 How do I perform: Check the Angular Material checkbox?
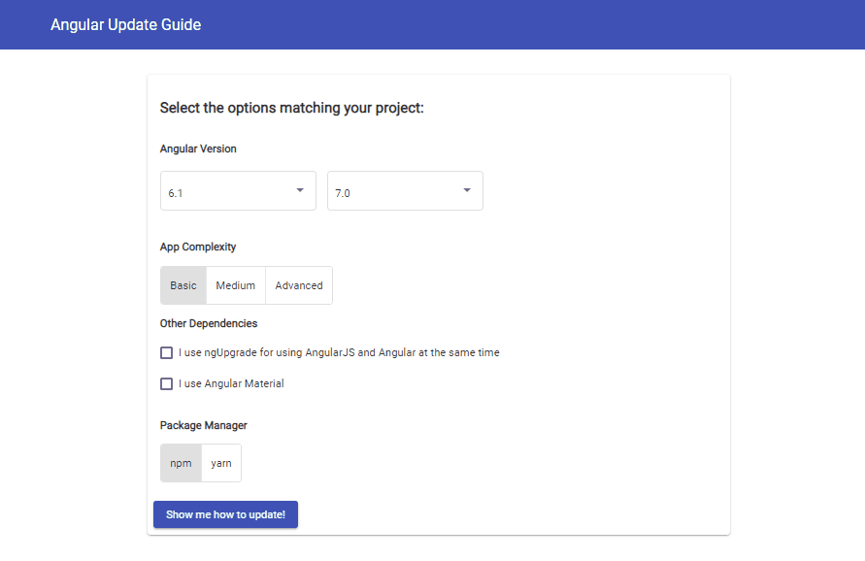pos(167,383)
